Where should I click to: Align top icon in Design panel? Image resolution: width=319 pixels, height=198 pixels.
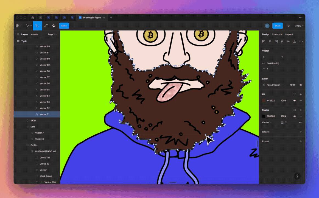click(x=282, y=41)
